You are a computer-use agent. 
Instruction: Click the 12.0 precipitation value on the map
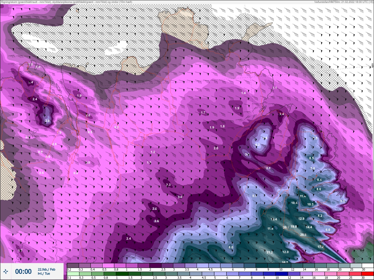tap(285, 252)
